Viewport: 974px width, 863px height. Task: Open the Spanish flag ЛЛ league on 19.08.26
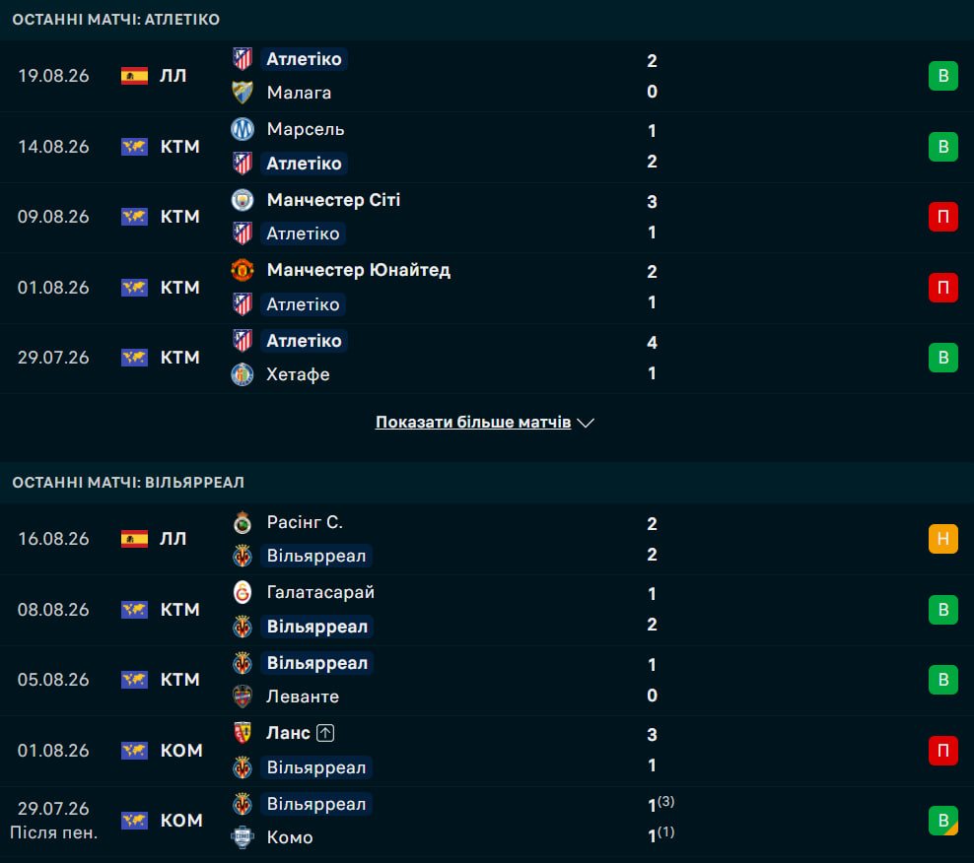tap(154, 76)
